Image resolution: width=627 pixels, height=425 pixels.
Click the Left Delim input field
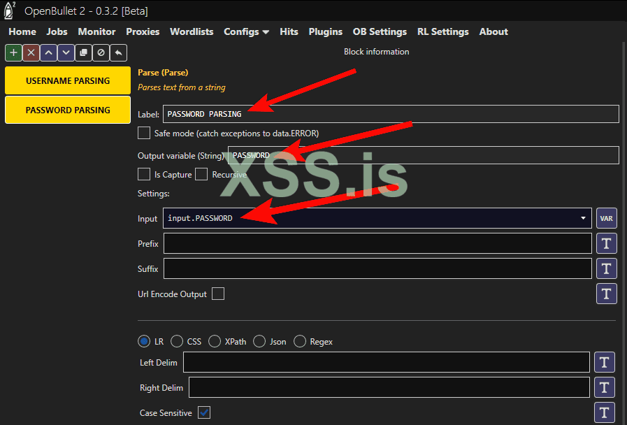click(387, 362)
